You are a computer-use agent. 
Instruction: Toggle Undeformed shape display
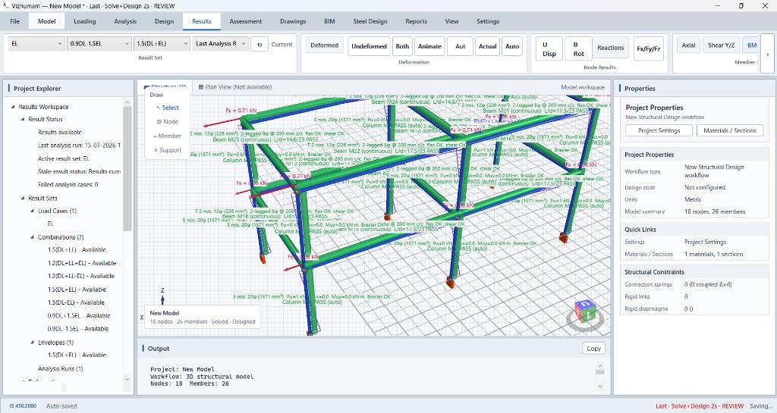tap(370, 46)
